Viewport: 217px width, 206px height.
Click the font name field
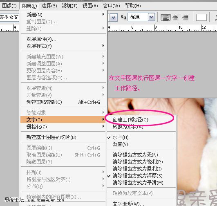tap(10, 17)
